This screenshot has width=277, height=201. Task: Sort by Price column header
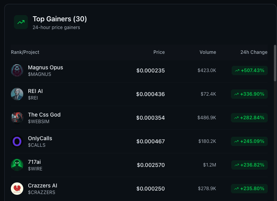159,52
